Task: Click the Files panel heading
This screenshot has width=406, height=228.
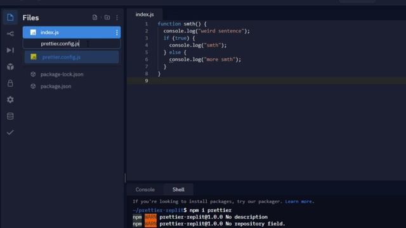Action: click(x=30, y=18)
